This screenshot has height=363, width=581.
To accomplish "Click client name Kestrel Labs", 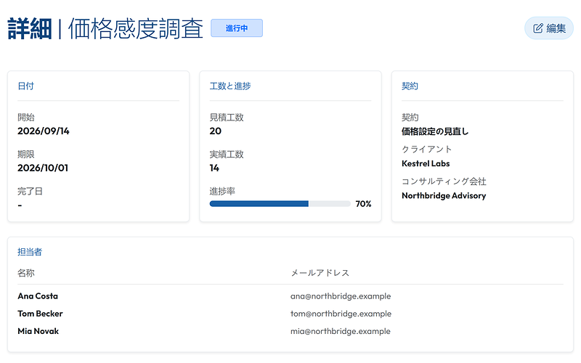I will pos(426,163).
